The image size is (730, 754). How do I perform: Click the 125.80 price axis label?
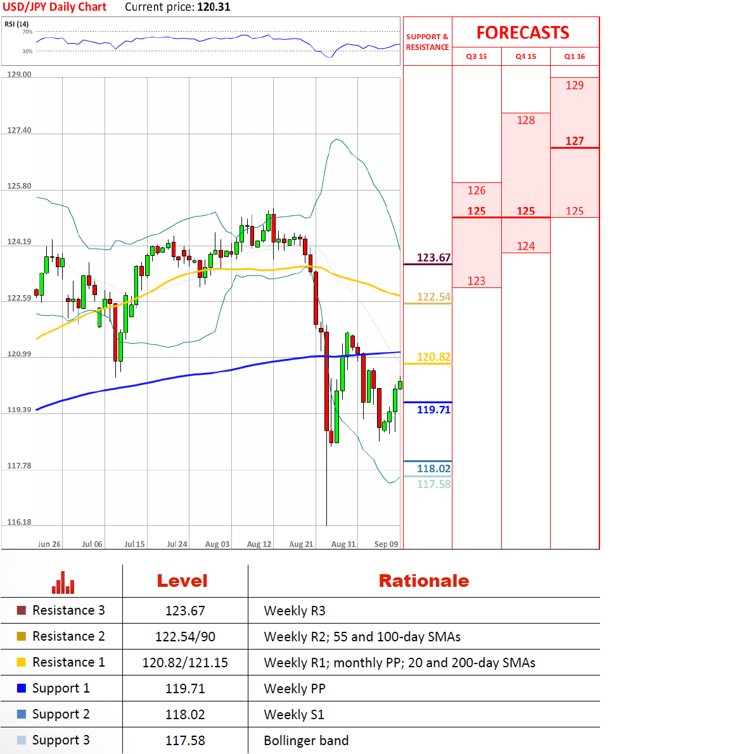pyautogui.click(x=19, y=186)
